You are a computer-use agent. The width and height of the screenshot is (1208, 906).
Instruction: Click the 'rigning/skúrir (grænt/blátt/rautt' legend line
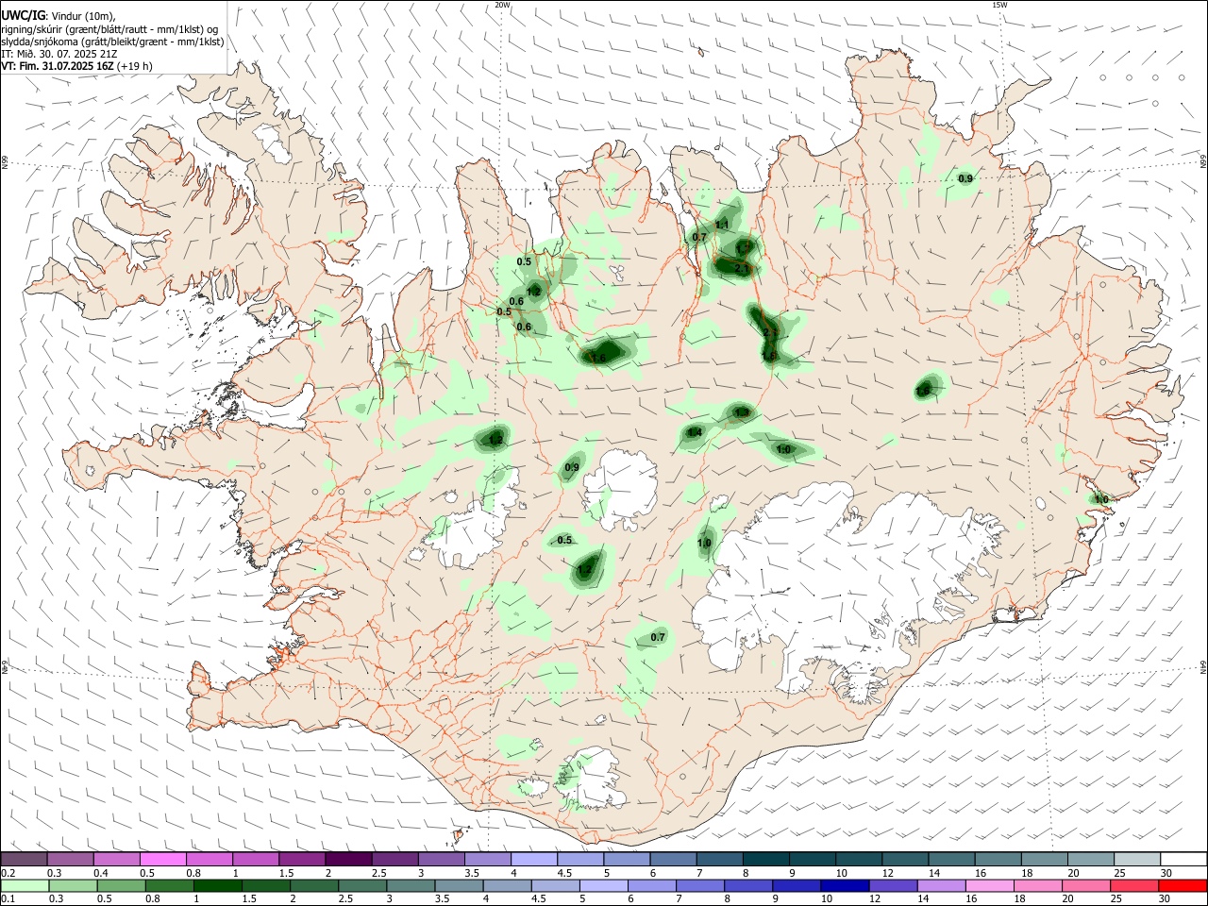(109, 29)
